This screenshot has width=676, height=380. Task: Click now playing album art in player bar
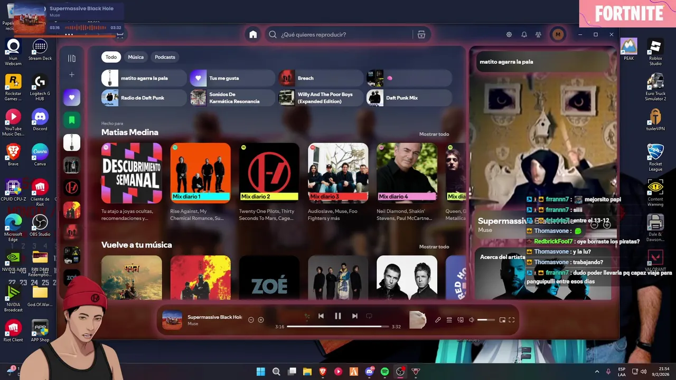tap(172, 320)
